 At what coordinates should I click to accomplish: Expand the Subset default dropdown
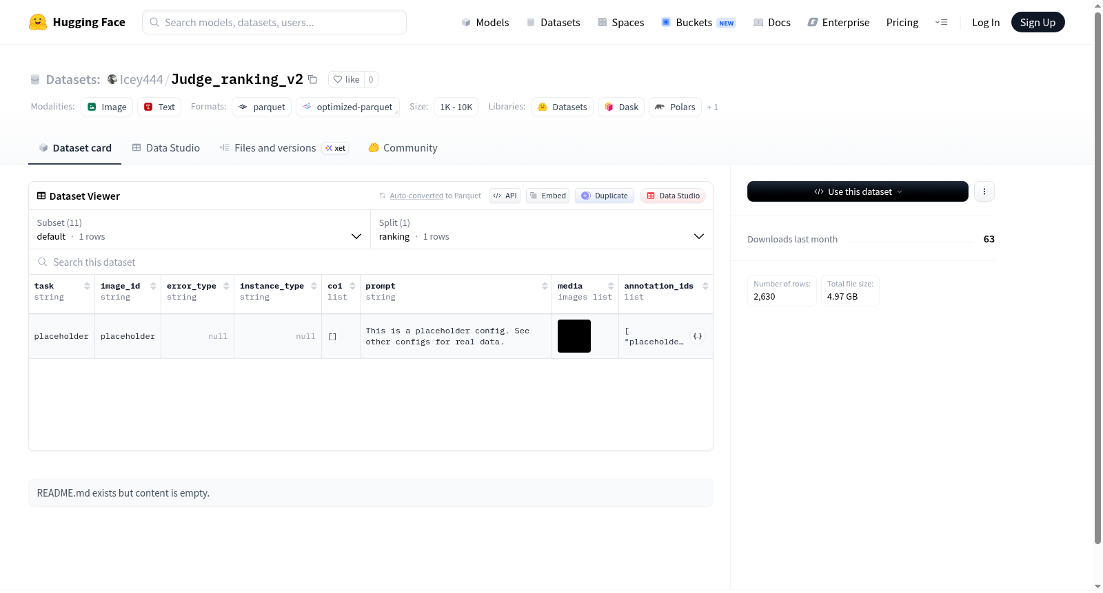tap(200, 229)
